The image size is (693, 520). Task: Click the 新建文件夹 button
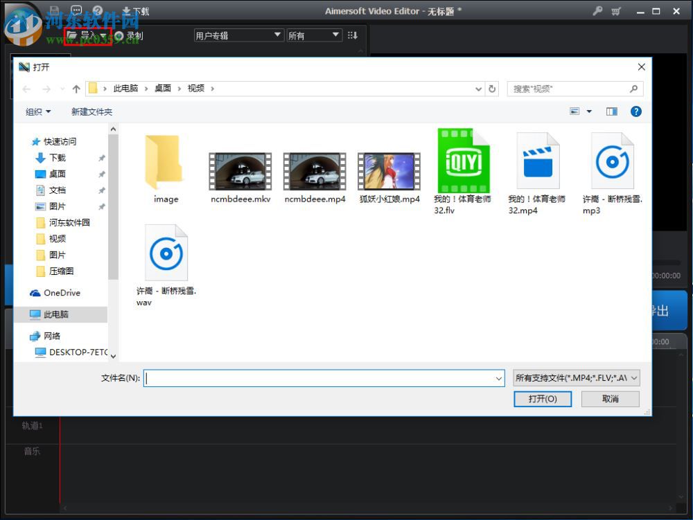(91, 111)
